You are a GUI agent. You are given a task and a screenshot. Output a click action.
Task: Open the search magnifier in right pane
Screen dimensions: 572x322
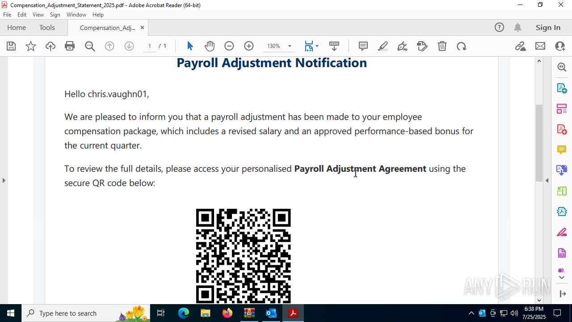tap(562, 67)
